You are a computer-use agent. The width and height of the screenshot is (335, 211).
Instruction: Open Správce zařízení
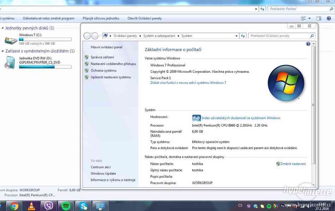click(x=102, y=57)
